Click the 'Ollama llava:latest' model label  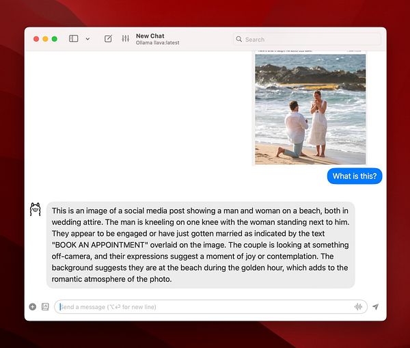[x=157, y=42]
